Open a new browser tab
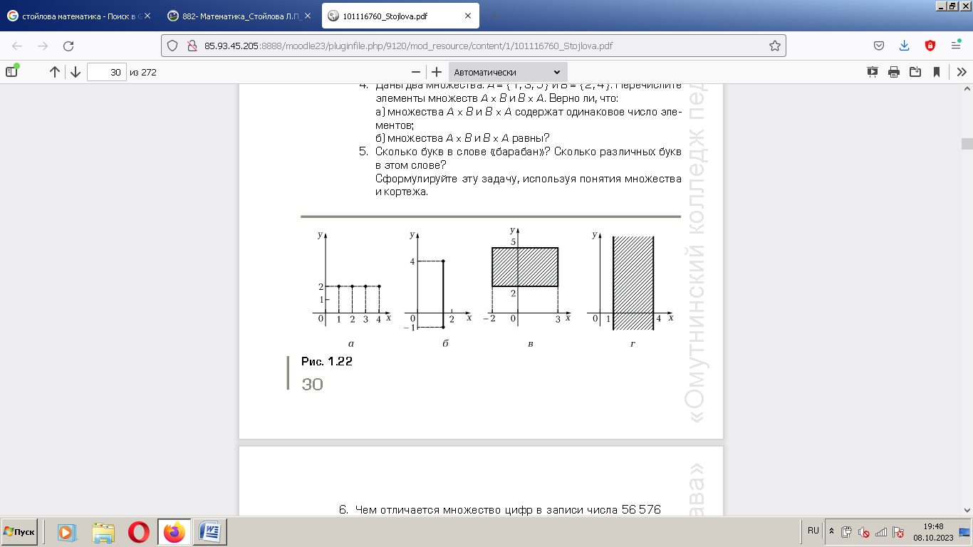 pos(495,16)
